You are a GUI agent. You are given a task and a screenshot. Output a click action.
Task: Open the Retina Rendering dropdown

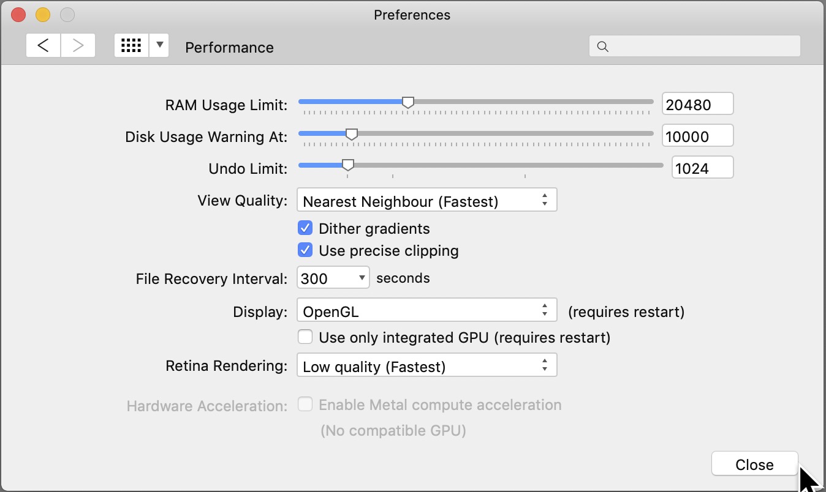426,366
